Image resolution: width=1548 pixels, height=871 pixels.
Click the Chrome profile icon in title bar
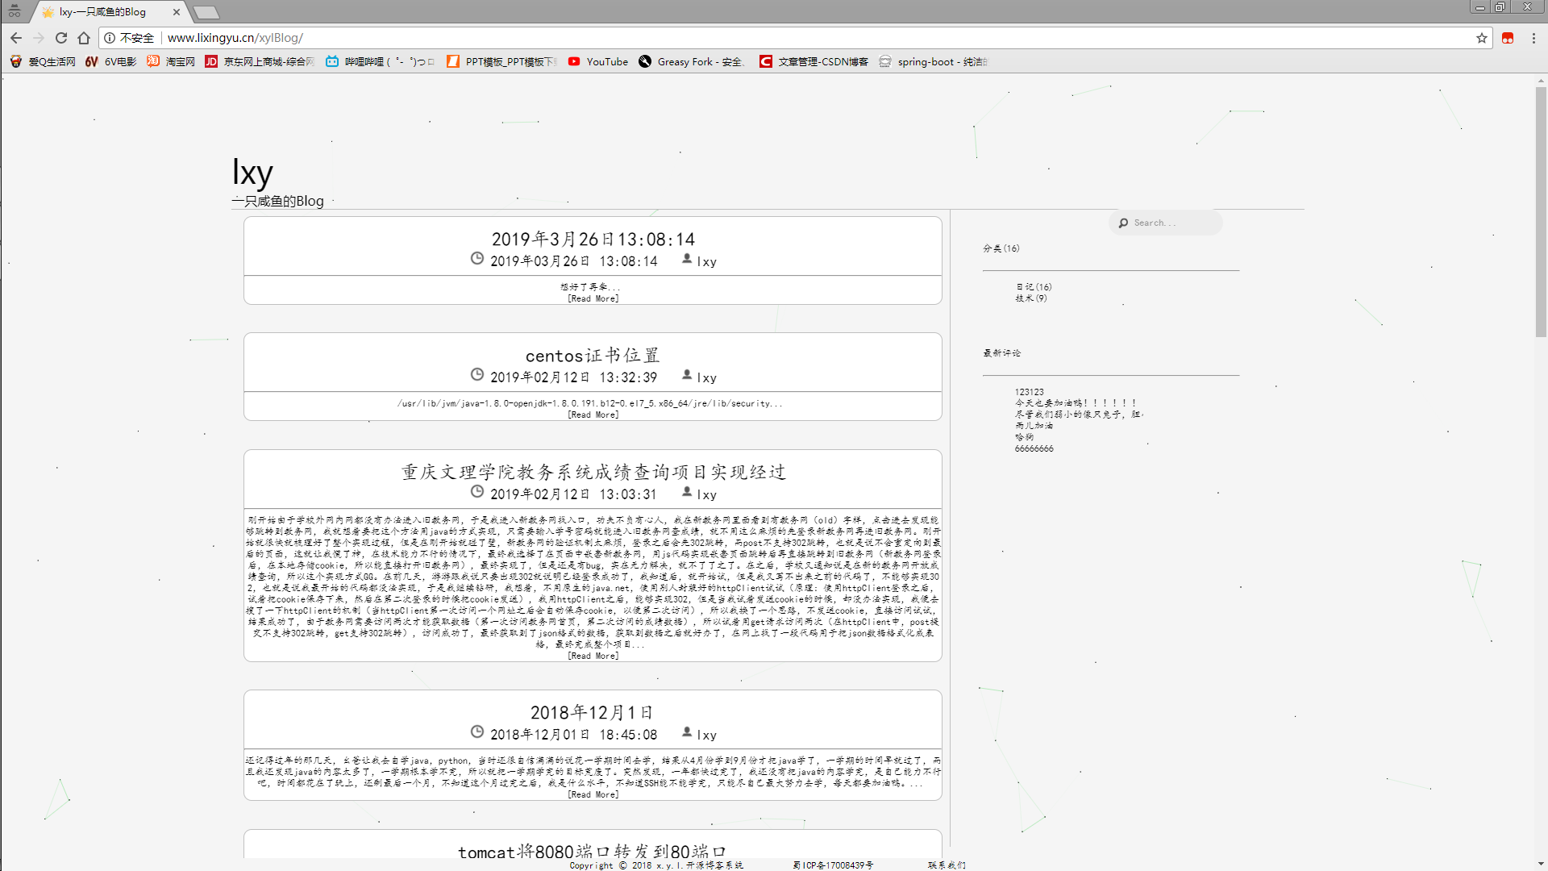coord(15,10)
